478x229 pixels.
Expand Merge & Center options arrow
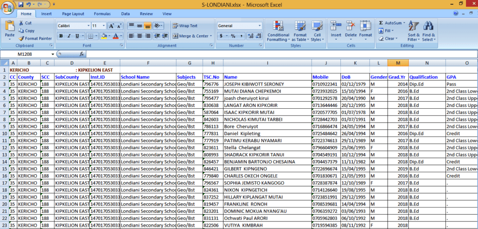point(211,36)
